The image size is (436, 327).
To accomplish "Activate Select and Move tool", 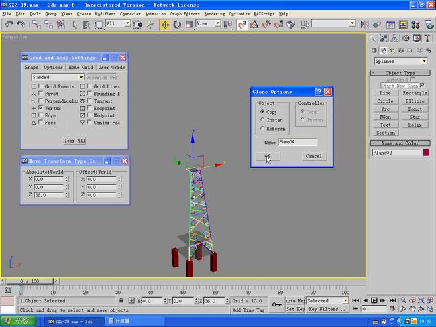I will (x=165, y=25).
